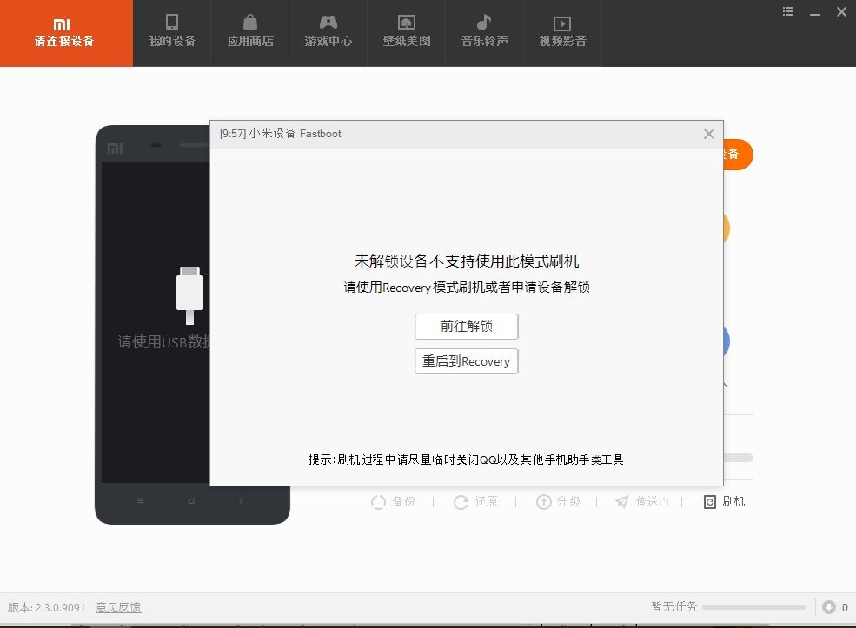Open 意见反馈 feedback link
The height and width of the screenshot is (628, 856).
click(x=118, y=607)
